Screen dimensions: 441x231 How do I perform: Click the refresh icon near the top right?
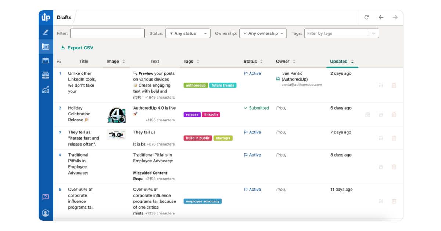[367, 17]
